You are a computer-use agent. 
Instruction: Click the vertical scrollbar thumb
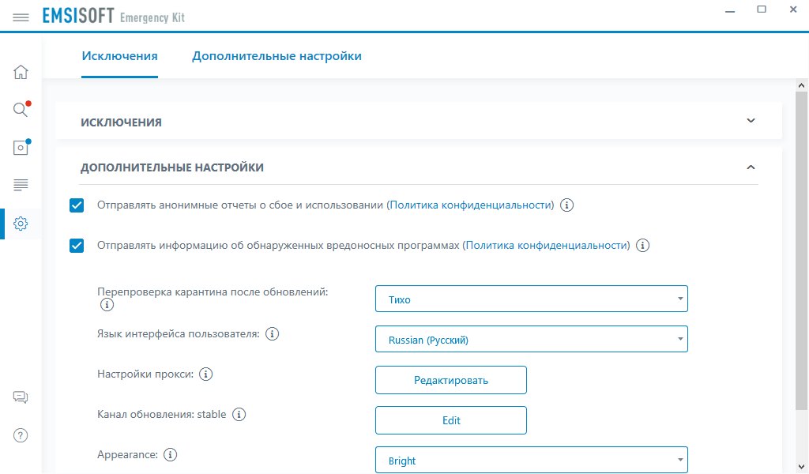click(x=801, y=250)
